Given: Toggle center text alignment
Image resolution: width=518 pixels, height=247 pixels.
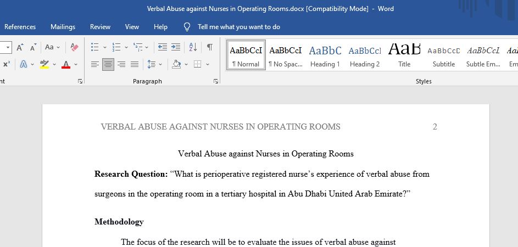Looking at the screenshot, I should coord(108,64).
